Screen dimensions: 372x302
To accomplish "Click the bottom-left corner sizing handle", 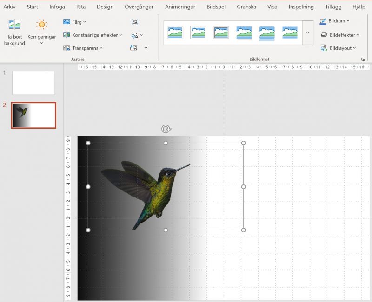I will point(88,230).
